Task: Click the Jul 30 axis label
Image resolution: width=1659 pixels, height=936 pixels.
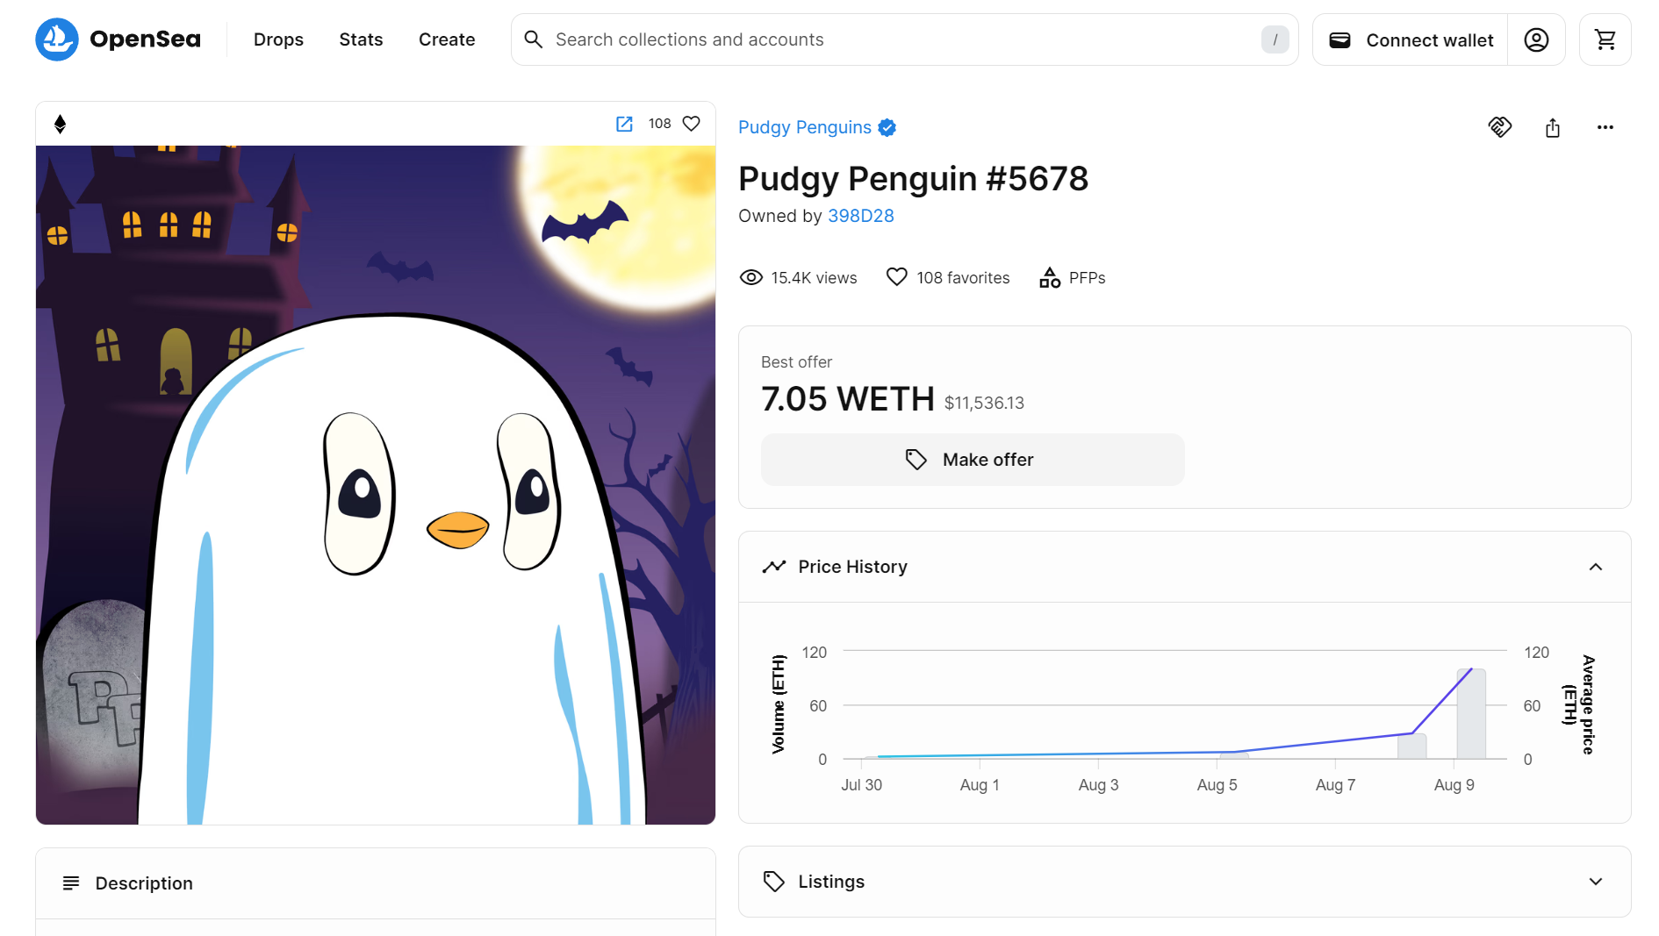Action: 861,785
